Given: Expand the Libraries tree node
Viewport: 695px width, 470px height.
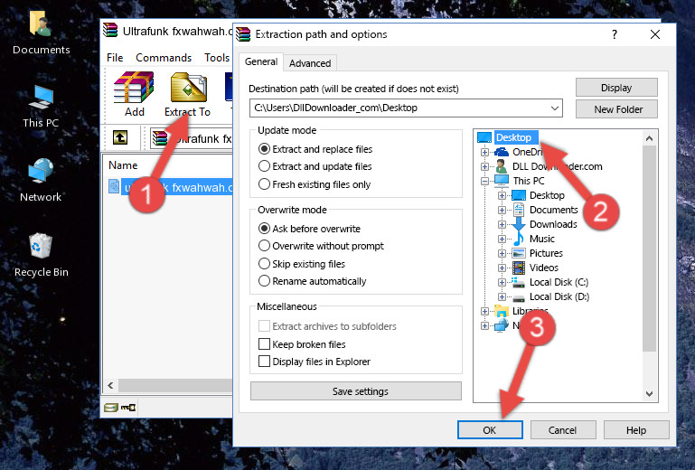Looking at the screenshot, I should (x=484, y=311).
